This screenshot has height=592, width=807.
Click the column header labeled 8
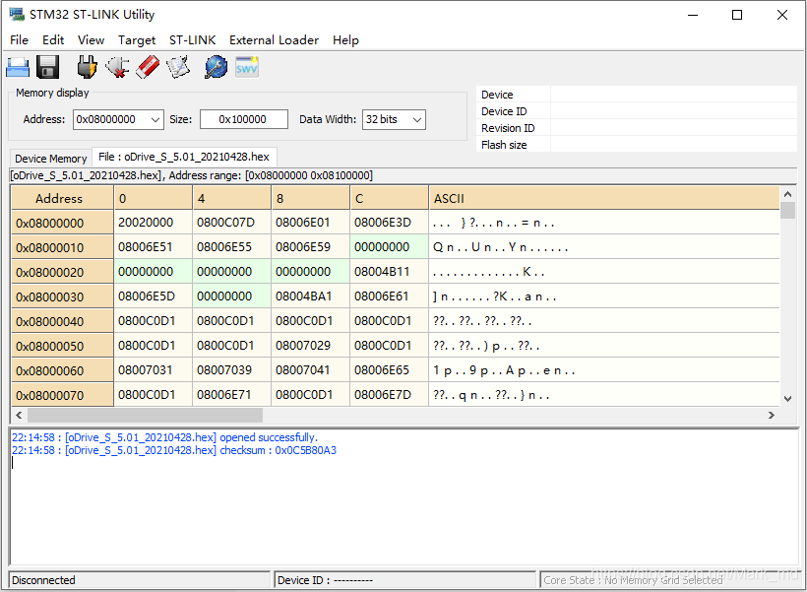coord(311,198)
